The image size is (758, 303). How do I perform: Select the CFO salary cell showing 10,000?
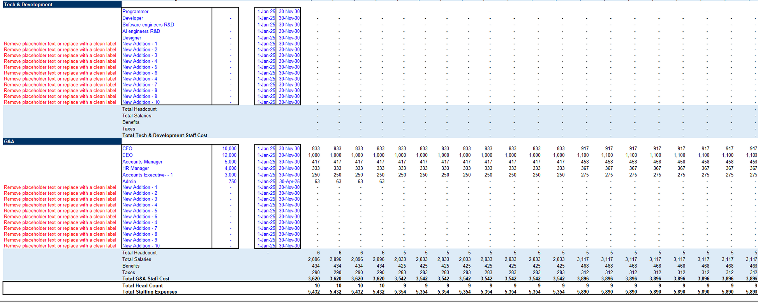229,149
